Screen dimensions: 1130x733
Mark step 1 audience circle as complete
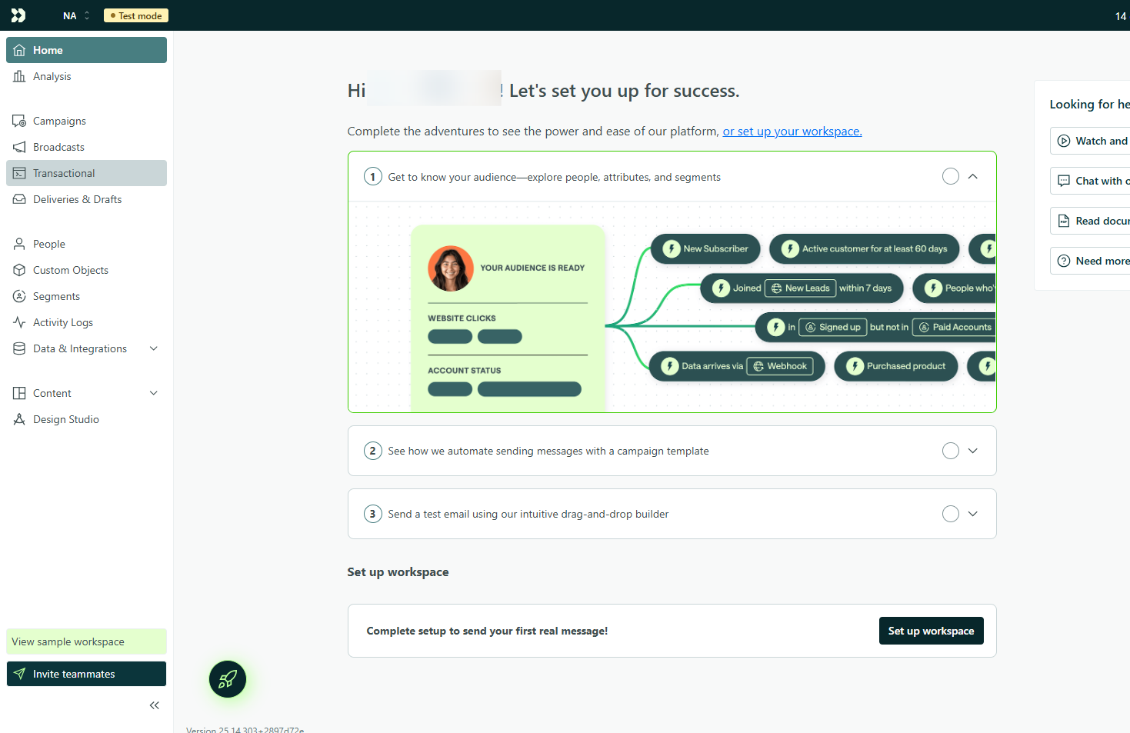pyautogui.click(x=951, y=176)
